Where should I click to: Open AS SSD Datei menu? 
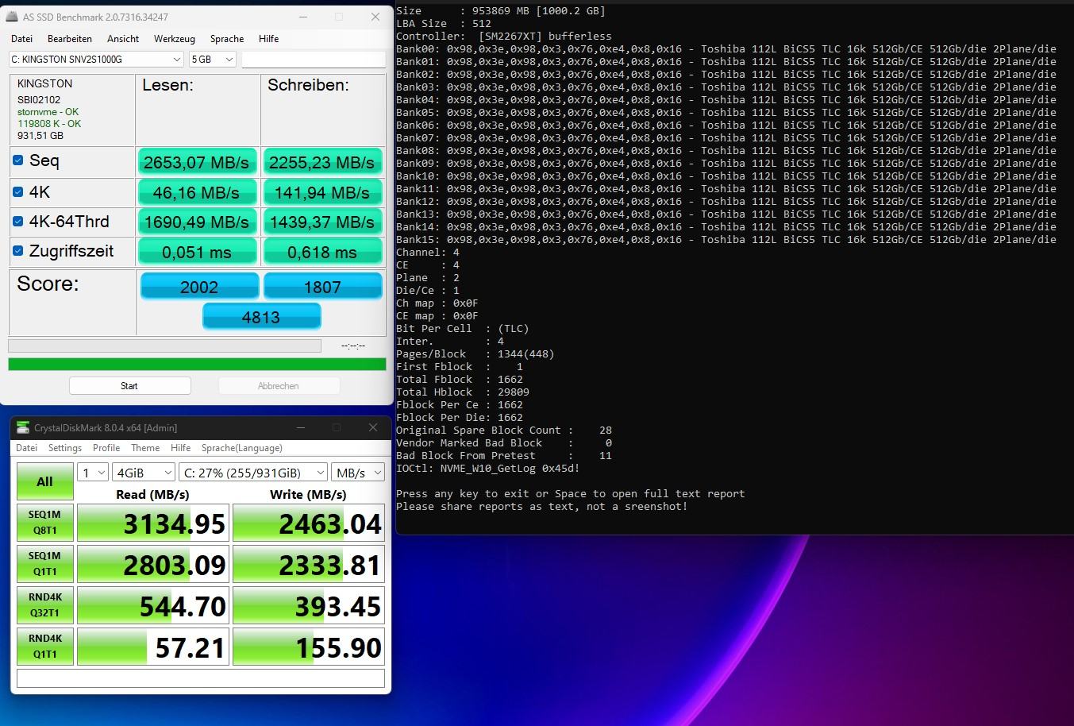click(x=22, y=39)
